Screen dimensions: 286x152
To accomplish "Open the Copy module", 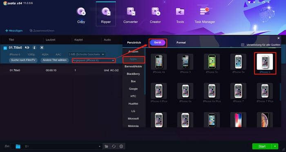I will point(81,16).
